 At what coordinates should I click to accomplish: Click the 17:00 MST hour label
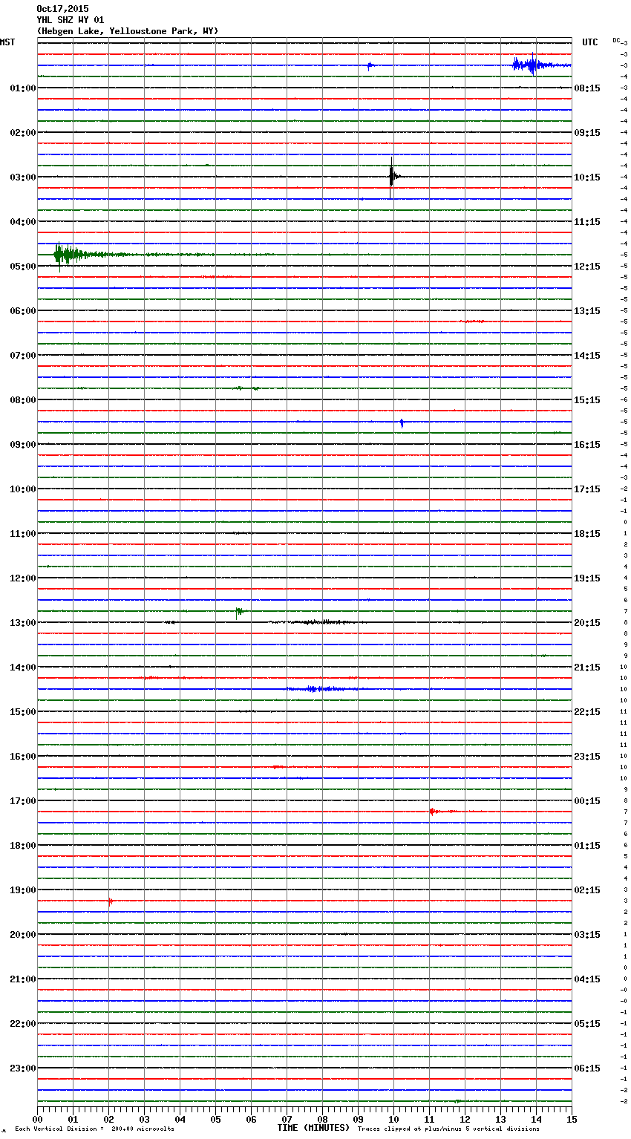(x=23, y=800)
